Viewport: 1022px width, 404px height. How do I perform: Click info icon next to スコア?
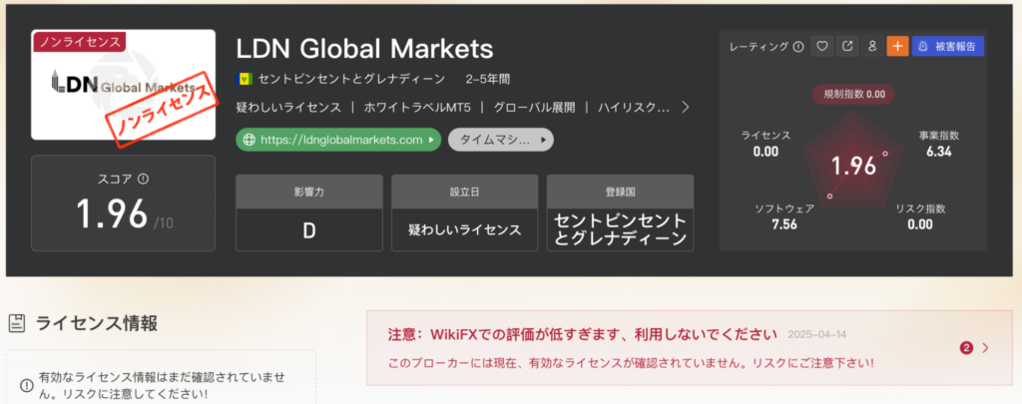tap(144, 178)
